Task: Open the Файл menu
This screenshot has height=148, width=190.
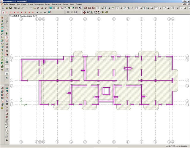Action: click(6, 5)
